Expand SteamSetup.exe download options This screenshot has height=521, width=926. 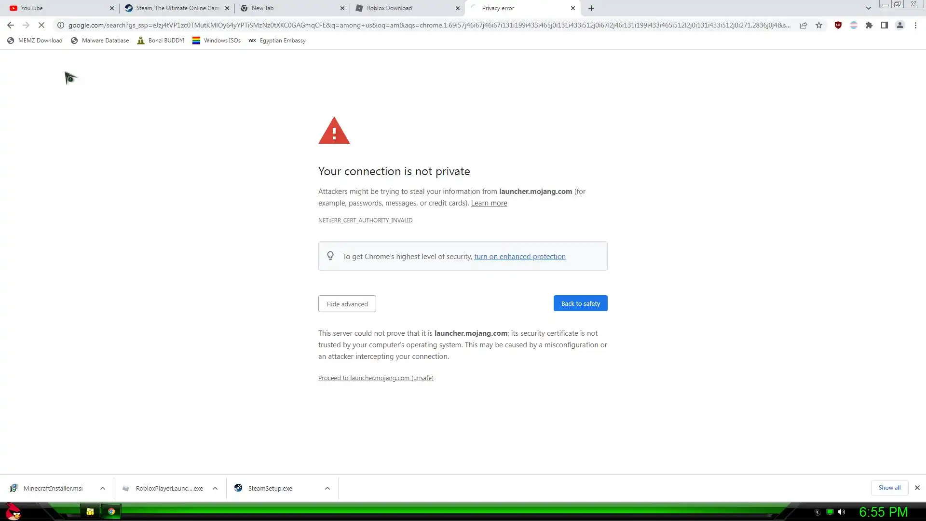pos(327,488)
